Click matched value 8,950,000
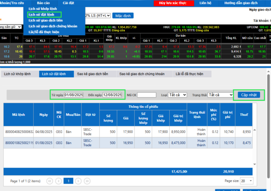This screenshot has width=271, height=191. (178, 132)
